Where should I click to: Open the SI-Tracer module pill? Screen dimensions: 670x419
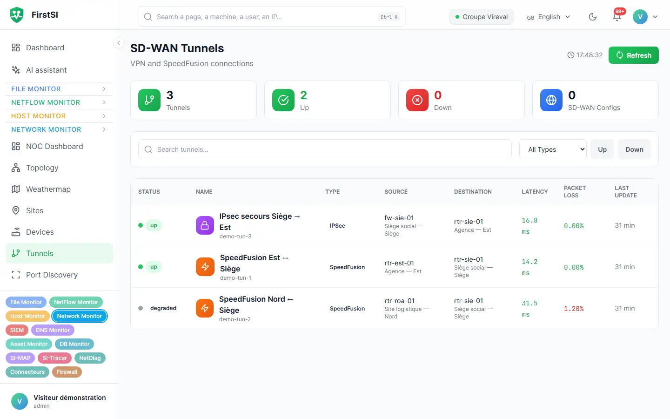pos(55,358)
